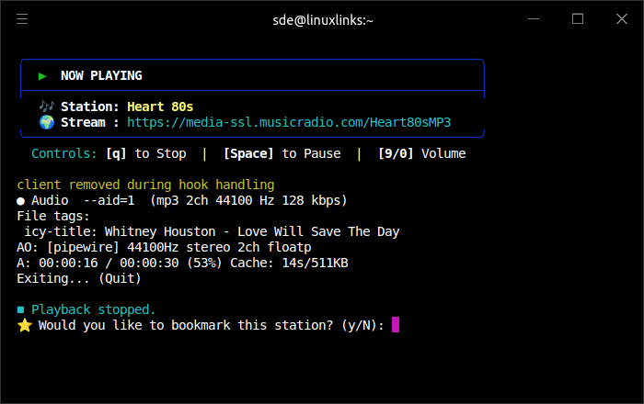Screen dimensions: 644x404
Task: Click the cyan square before Playback stopped
Action: pos(21,309)
